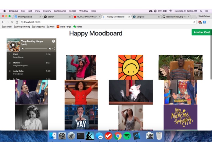The image size is (212, 151).
Task: Open Terminal from the dock
Action: coord(81,136)
